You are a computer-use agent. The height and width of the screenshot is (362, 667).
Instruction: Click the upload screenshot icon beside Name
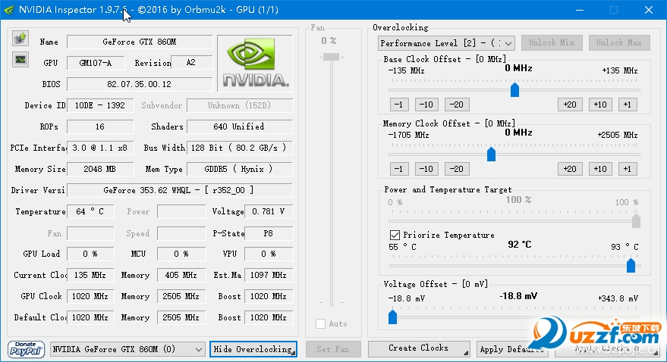point(20,39)
